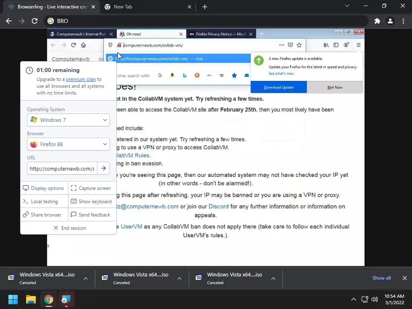Search with DuckDuckGo icon
The image size is (412, 309).
[x=197, y=75]
